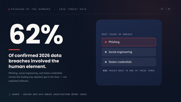Viewport: 181px width, 102px height.
Task: Click the large 62% statistic
Action: click(36, 34)
